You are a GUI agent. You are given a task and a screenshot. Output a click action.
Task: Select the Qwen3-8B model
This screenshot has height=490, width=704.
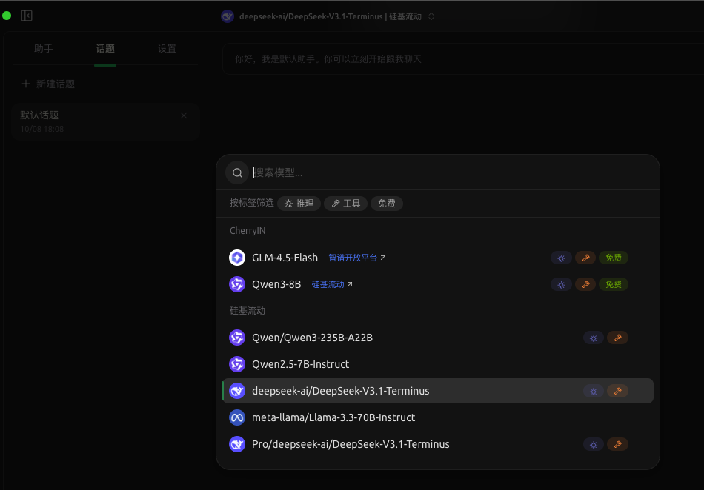pos(438,284)
